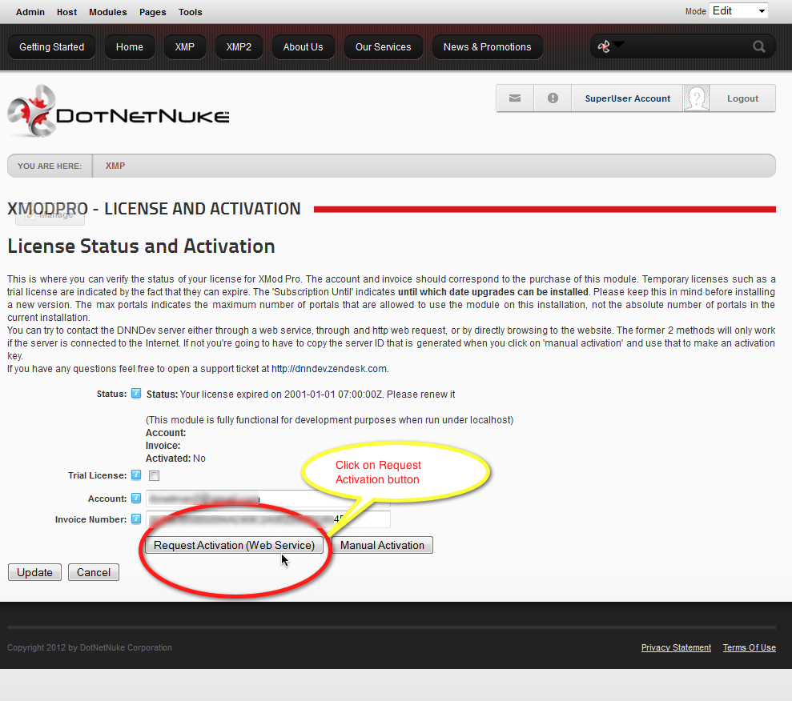The image size is (792, 701).
Task: Open the Host menu
Action: [66, 12]
